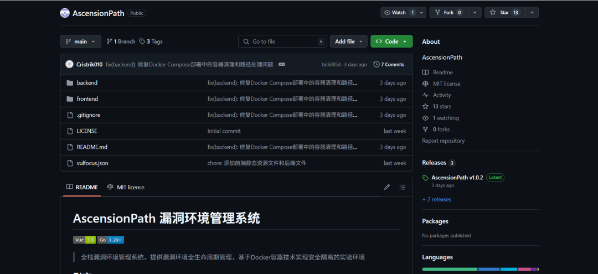Screen dimensions: 598x274
Task: Open the Star lists dropdown arrow
Action: point(532,13)
